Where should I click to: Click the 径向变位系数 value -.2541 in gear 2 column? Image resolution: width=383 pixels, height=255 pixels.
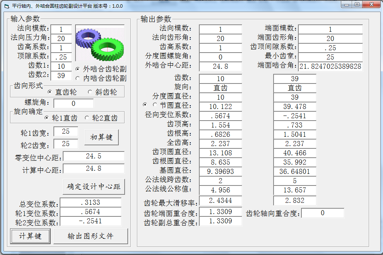295,116
